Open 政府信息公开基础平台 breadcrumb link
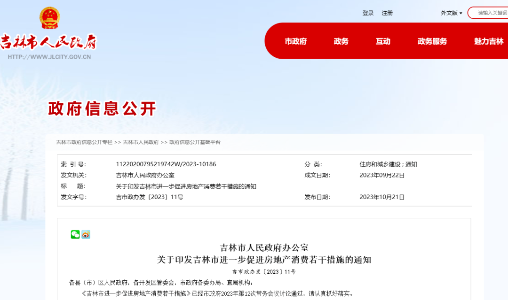This screenshot has height=300, width=508. [195, 142]
